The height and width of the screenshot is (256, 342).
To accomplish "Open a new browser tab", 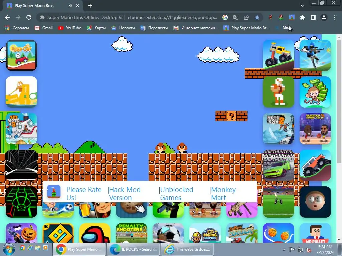I will [x=90, y=6].
